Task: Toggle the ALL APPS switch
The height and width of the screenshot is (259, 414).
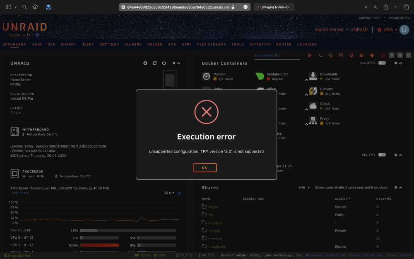Action: point(382,63)
